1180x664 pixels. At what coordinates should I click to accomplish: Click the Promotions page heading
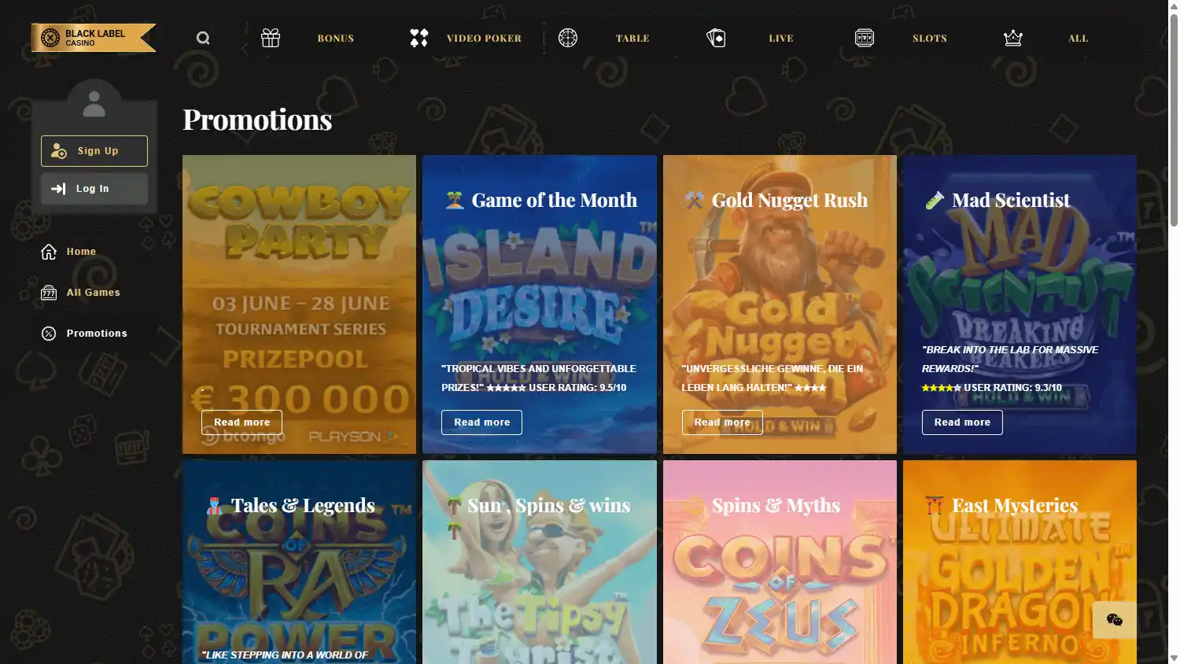(x=257, y=120)
